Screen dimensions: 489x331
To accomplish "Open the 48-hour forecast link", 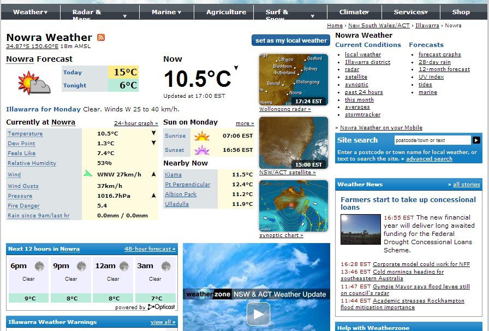I will pos(150,249).
